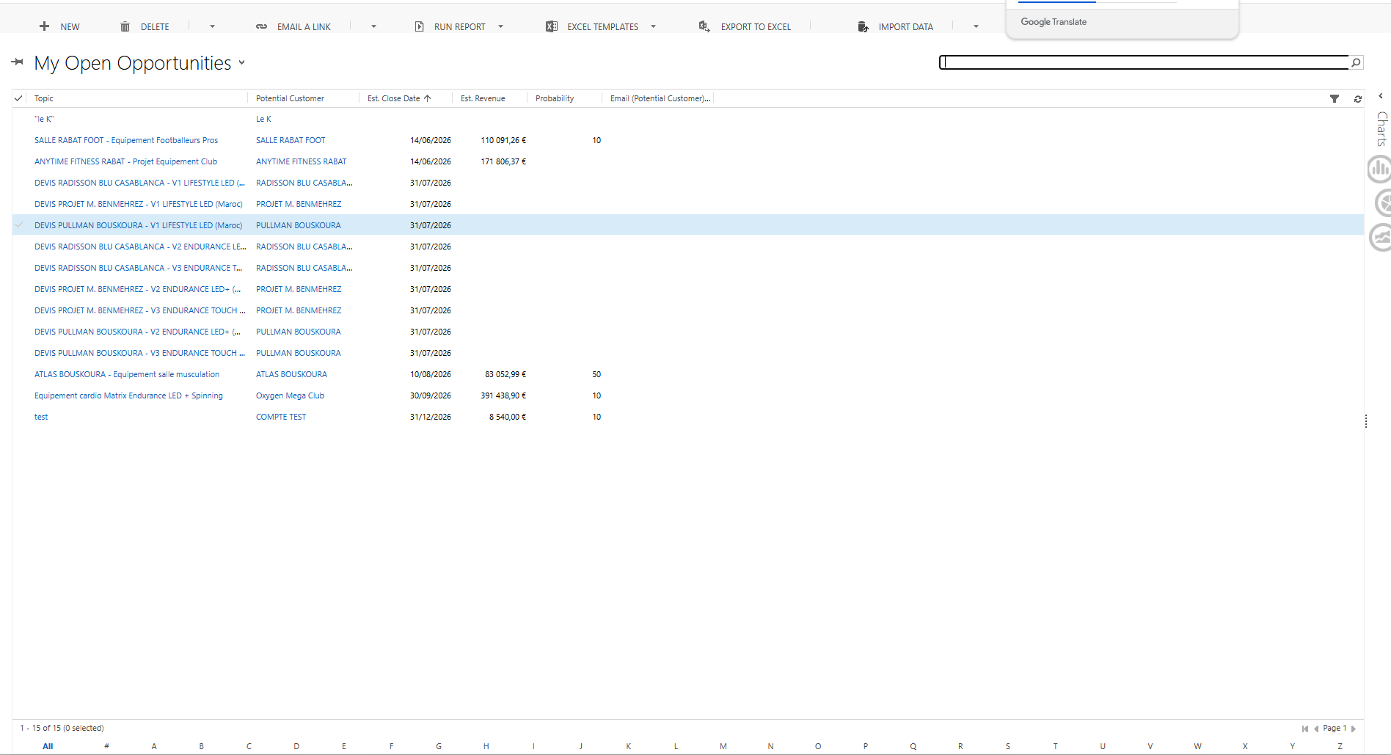Click the NEW command label
Viewport: 1391px width, 755px height.
[70, 27]
